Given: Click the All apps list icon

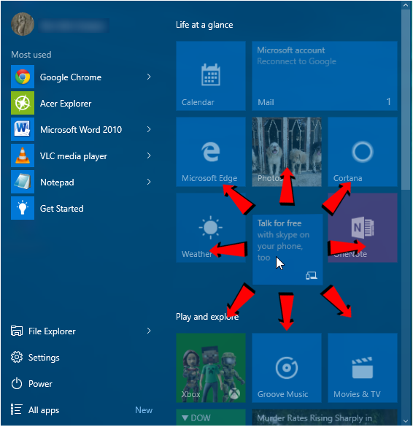Looking at the screenshot, I should pyautogui.click(x=16, y=409).
